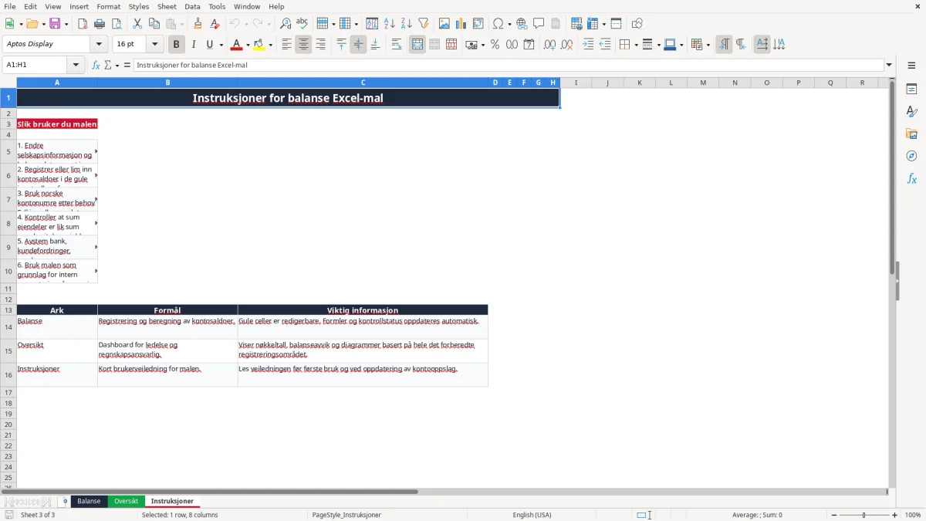Open the background color dropdown arrow
This screenshot has width=926, height=521.
(270, 45)
